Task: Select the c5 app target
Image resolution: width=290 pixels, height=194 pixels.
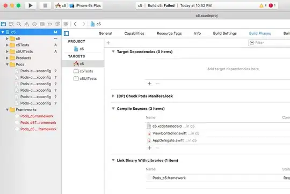Action: coord(83,64)
